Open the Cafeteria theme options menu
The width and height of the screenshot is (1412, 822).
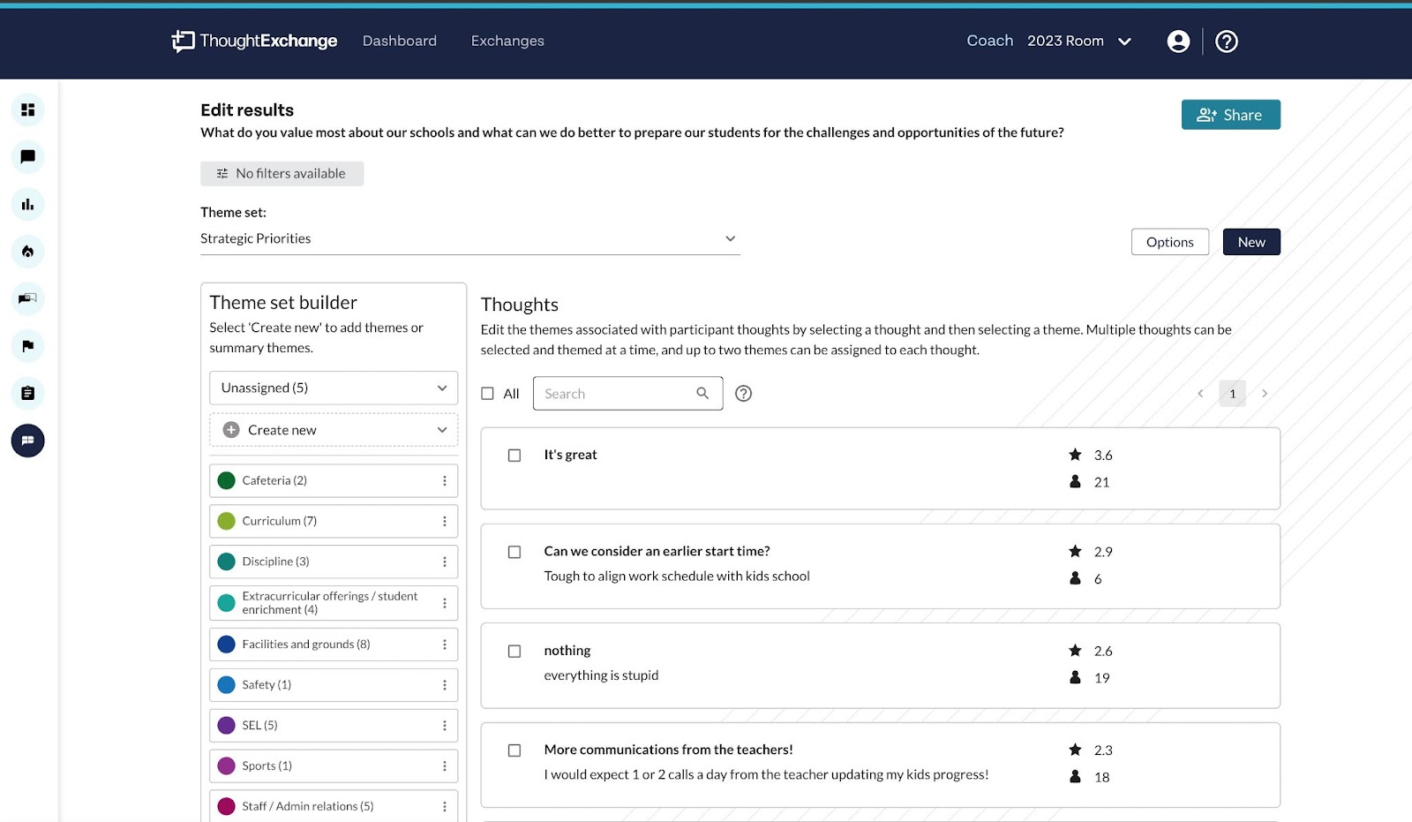coord(445,480)
